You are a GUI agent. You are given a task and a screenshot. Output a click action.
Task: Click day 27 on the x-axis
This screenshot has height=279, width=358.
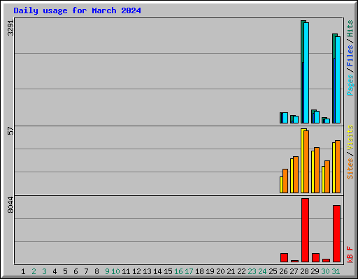click(x=294, y=271)
